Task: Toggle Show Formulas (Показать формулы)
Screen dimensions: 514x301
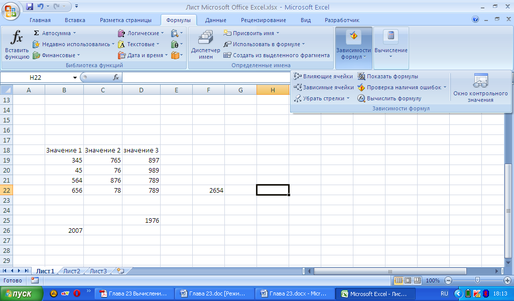Action: (388, 76)
